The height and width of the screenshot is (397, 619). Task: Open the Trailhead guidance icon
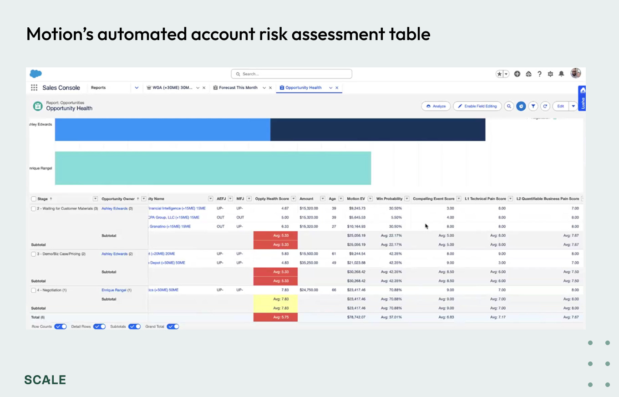(x=528, y=74)
